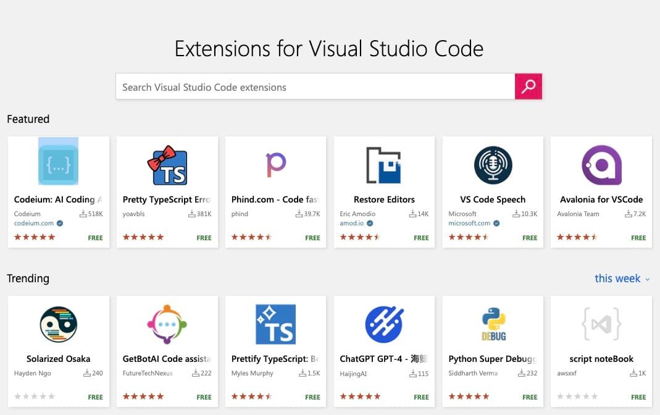Image resolution: width=660 pixels, height=415 pixels.
Task: Open the 'this week' trending filter dropdown
Action: click(x=622, y=279)
